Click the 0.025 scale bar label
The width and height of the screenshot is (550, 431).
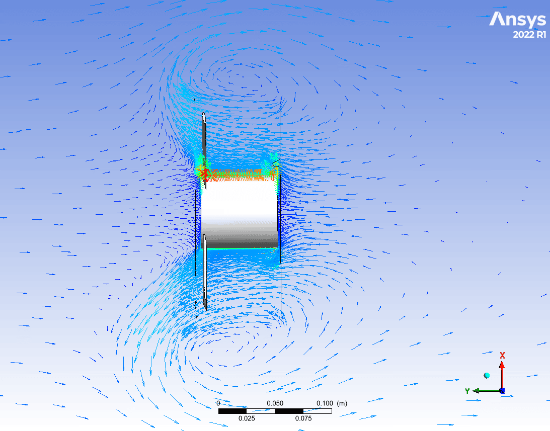point(247,418)
